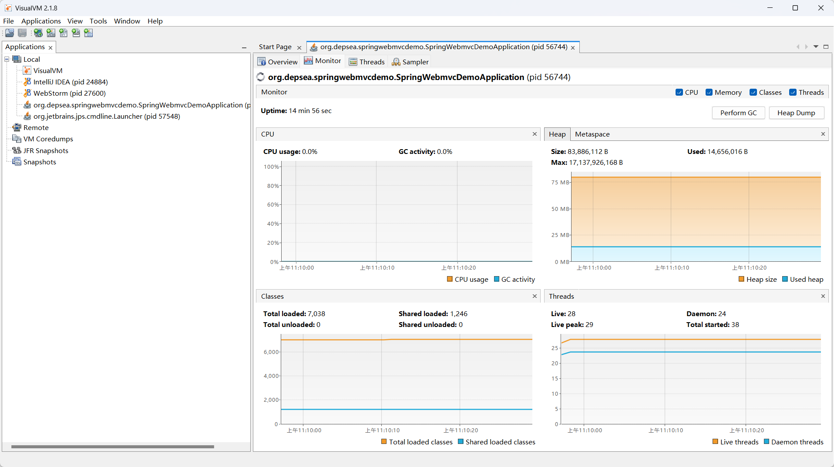This screenshot has width=834, height=467.
Task: Click the VM Coredumps node icon
Action: 17,139
